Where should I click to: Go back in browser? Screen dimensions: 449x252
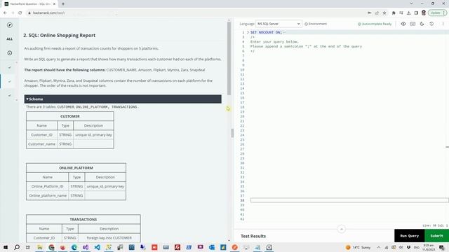(x=5, y=13)
